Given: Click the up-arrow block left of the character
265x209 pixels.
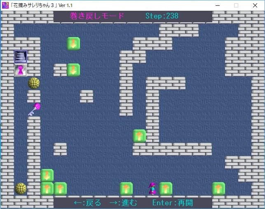Looking at the screenshot, I should click(126, 188).
